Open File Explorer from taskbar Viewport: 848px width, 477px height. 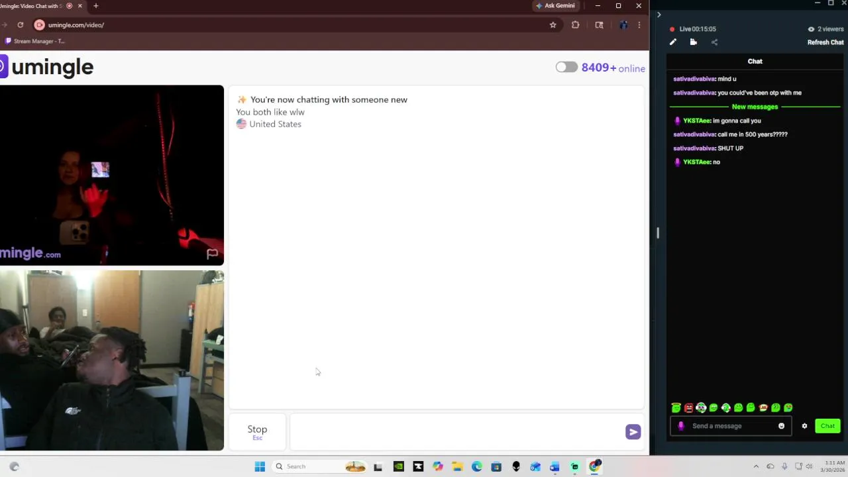click(x=457, y=466)
